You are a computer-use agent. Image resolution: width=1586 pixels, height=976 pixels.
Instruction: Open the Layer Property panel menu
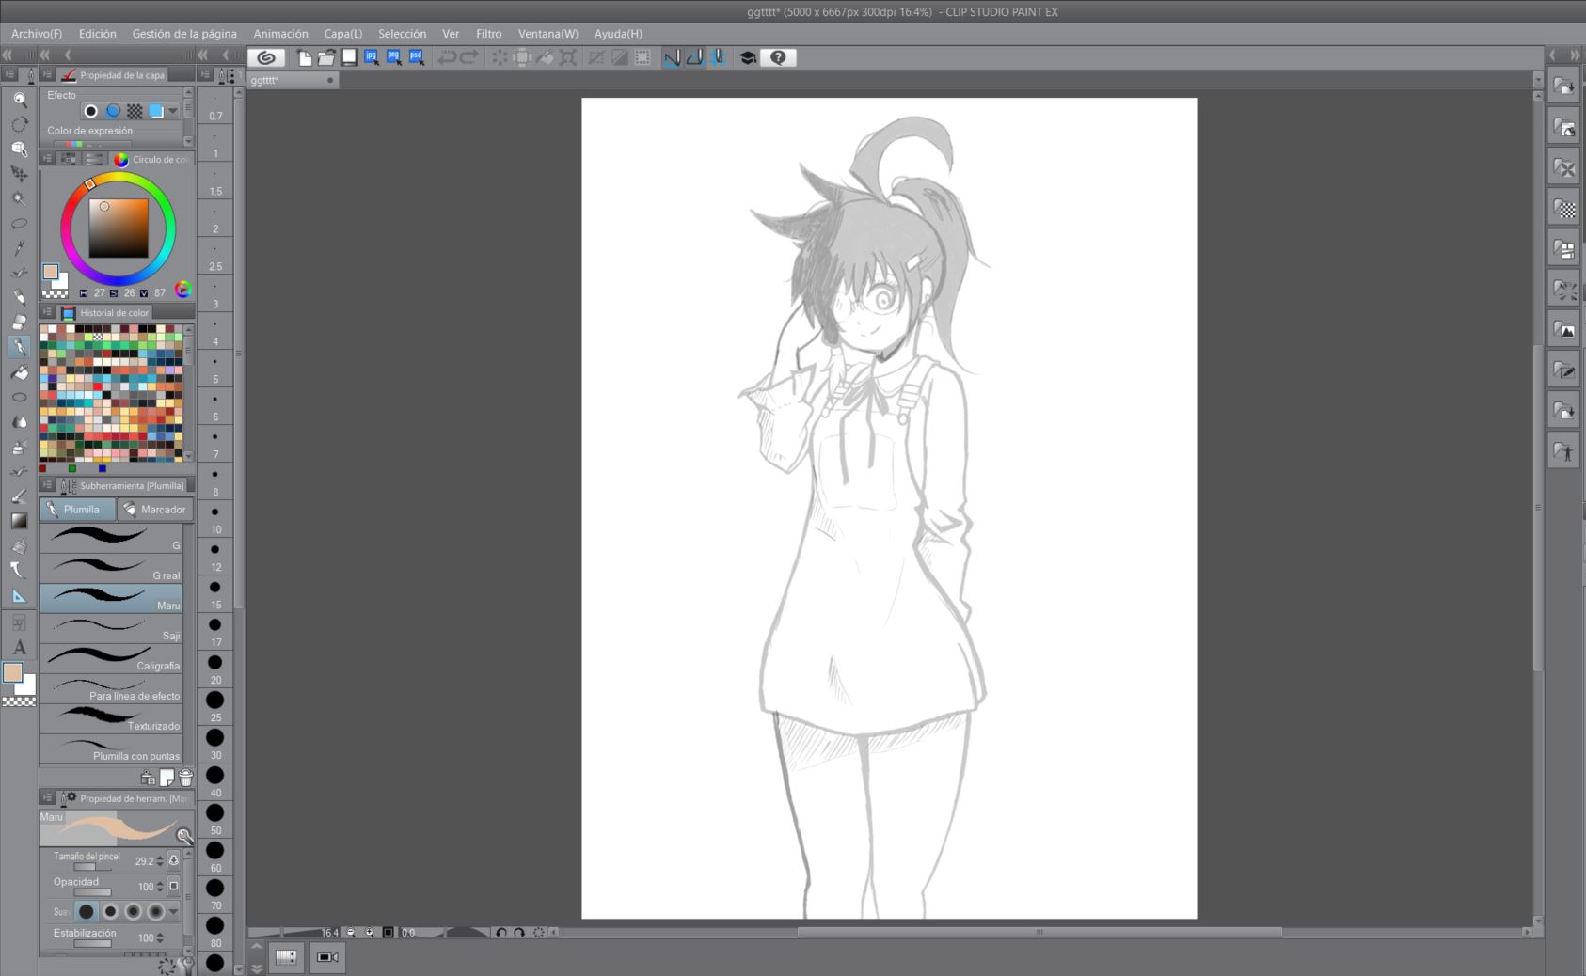coord(47,74)
